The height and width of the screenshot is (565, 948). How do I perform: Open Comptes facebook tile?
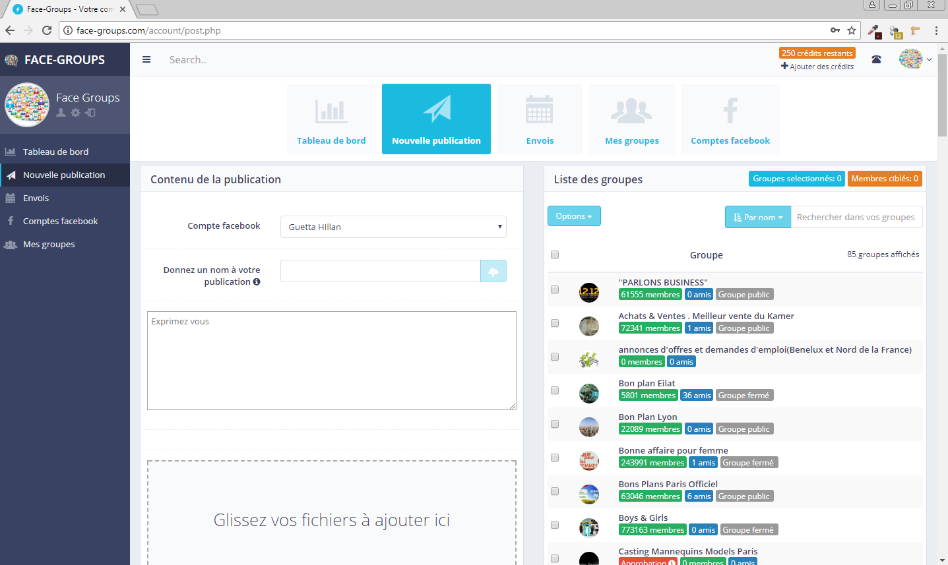tap(730, 119)
